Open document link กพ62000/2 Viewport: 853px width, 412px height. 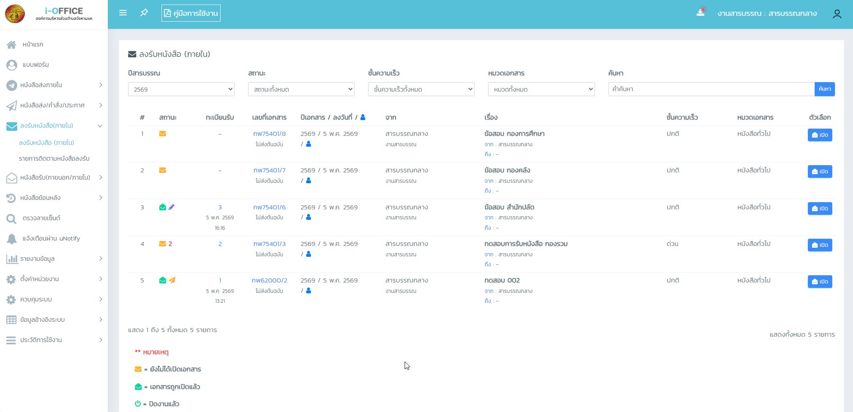[x=269, y=280]
